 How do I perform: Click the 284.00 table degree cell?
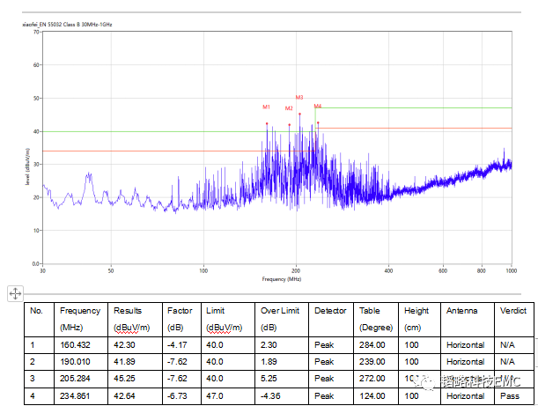(x=372, y=345)
